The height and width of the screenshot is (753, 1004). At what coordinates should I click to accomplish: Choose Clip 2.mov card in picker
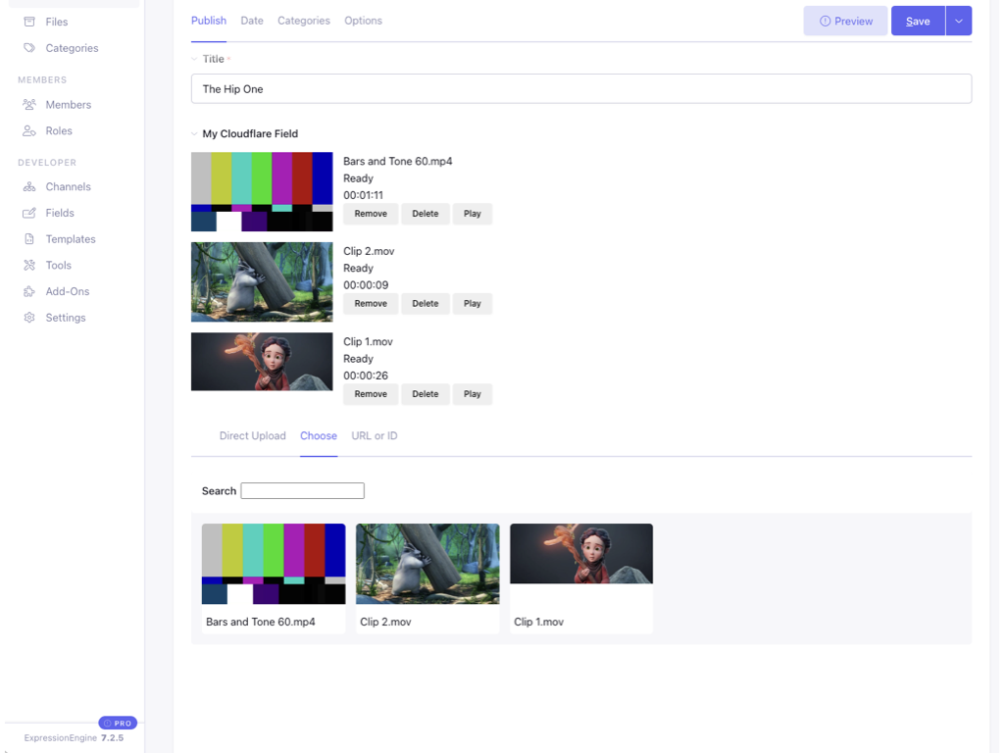[427, 578]
